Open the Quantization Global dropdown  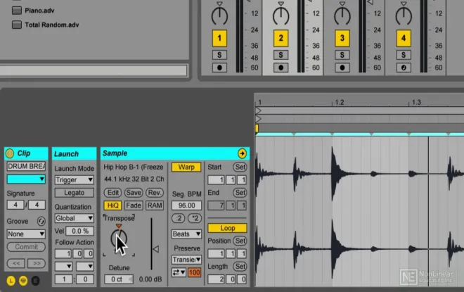(75, 218)
